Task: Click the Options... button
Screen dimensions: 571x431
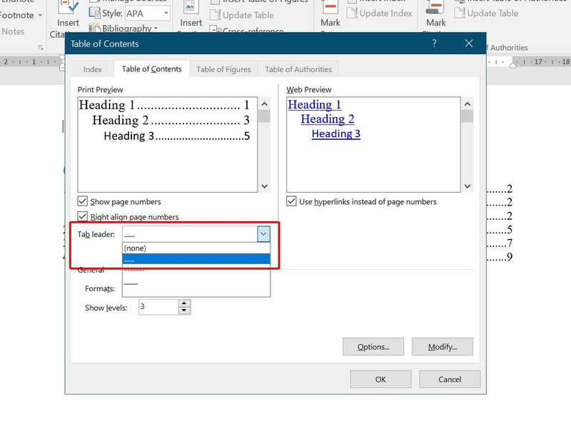Action: 373,347
